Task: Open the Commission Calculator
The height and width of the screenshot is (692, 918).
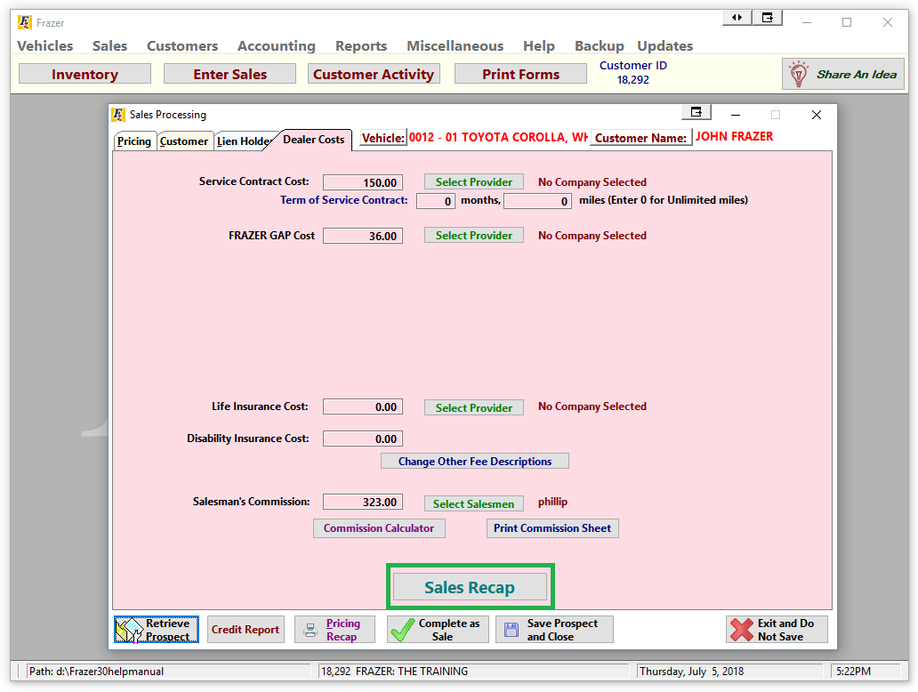Action: [379, 528]
